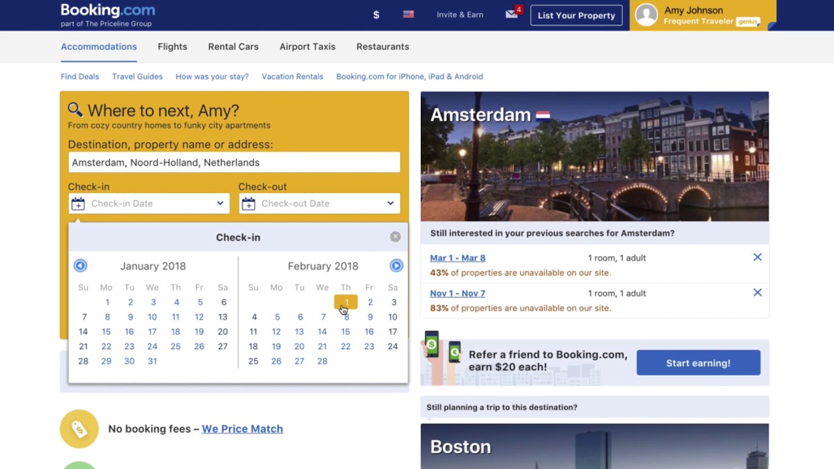This screenshot has width=834, height=469.
Task: Open the Check-in Date dropdown
Action: tap(149, 203)
